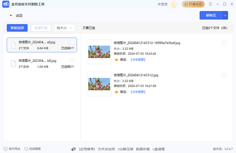Check the box for 16996e7e5baf.jpg file
This screenshot has height=153, width=236.
click(x=224, y=43)
